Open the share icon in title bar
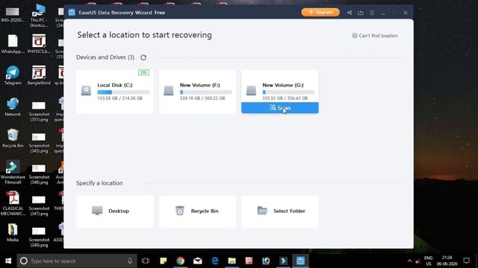This screenshot has width=478, height=268. [x=350, y=13]
